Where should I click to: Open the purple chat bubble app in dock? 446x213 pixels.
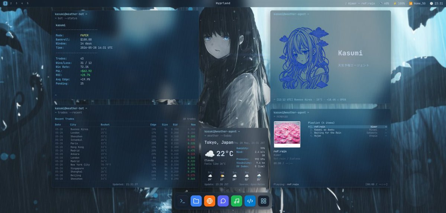click(223, 201)
